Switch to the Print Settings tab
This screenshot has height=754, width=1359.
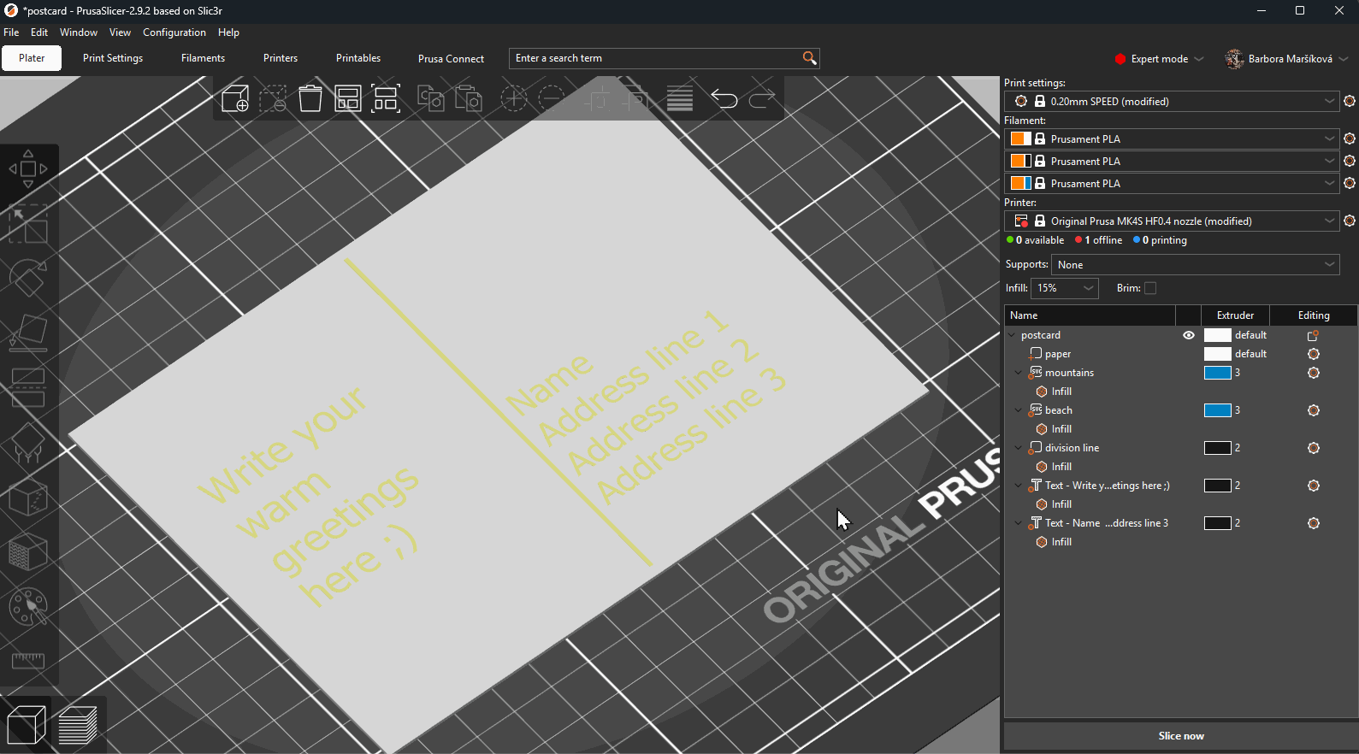point(113,58)
